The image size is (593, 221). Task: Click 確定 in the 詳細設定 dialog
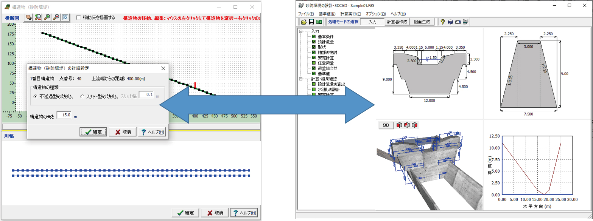[93, 132]
